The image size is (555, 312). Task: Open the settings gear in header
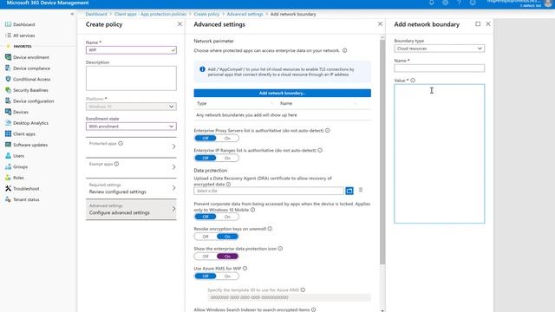(445, 3)
